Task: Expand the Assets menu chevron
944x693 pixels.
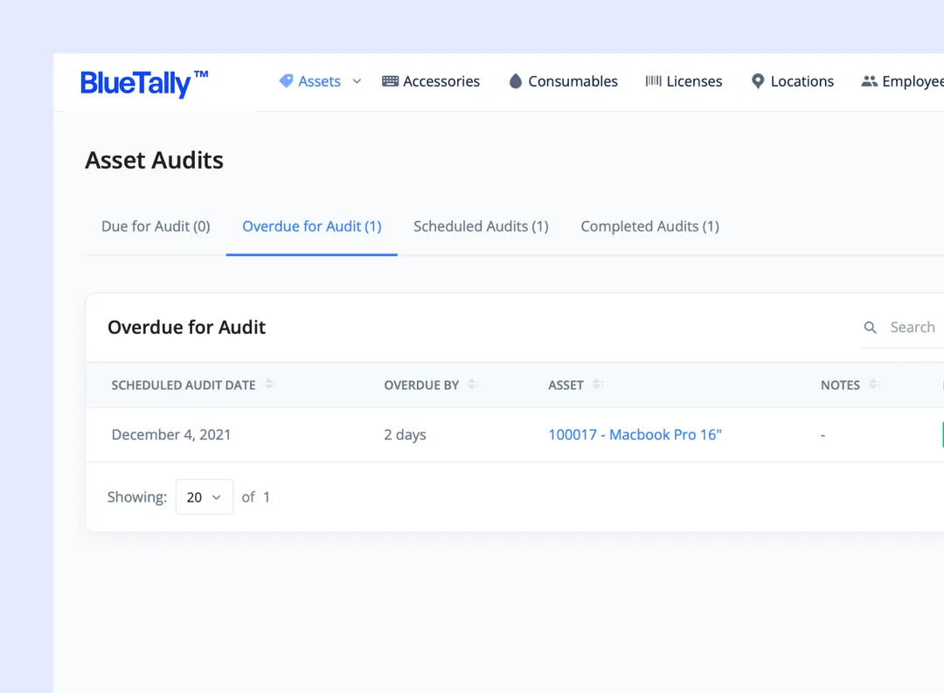Action: coord(357,81)
